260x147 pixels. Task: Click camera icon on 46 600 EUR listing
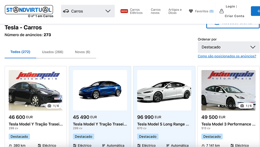click(x=50, y=106)
